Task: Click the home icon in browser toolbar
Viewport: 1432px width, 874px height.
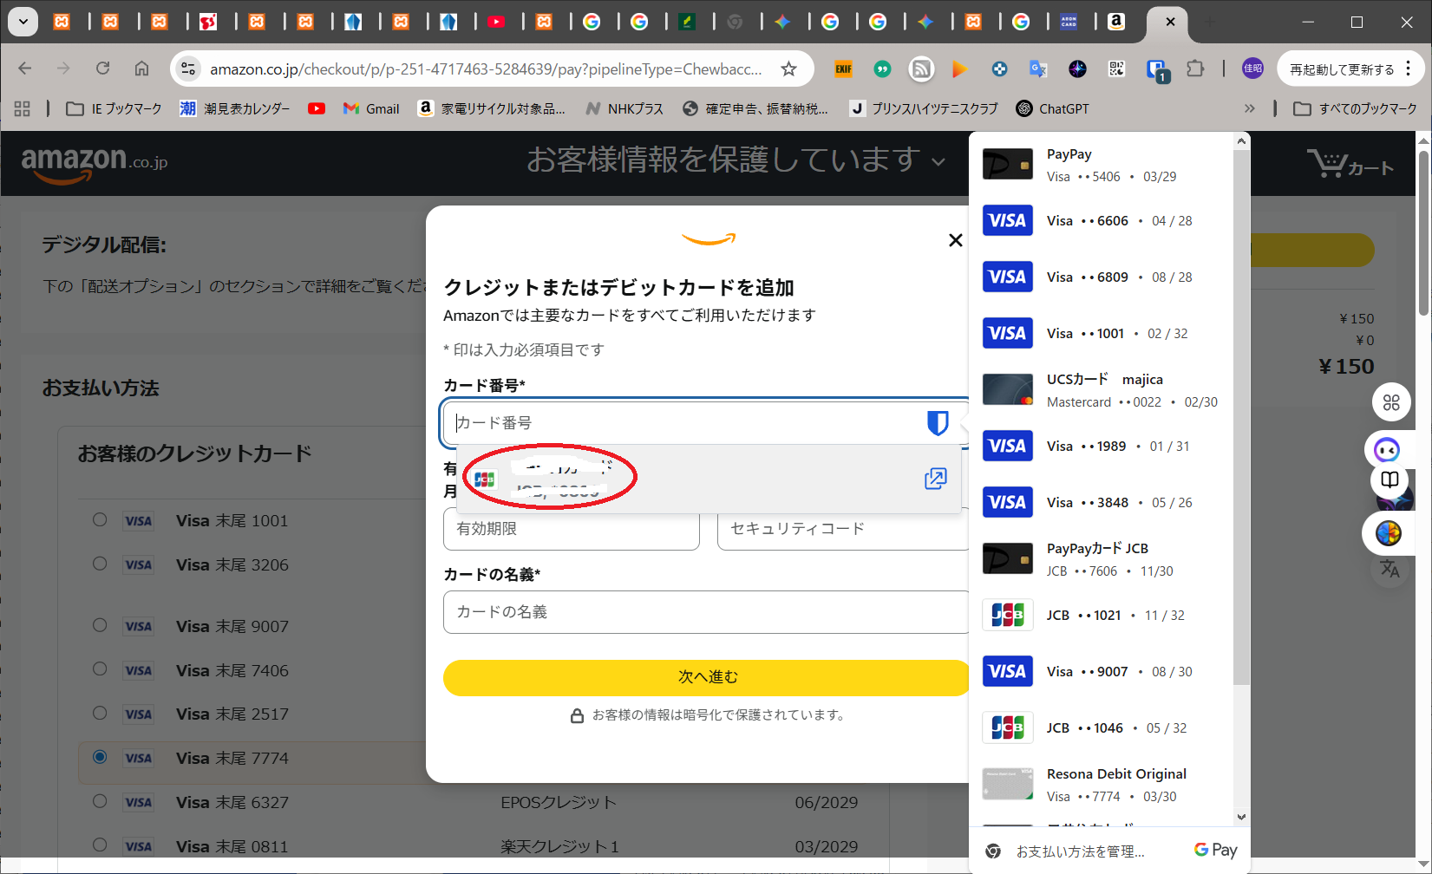Action: click(x=142, y=68)
